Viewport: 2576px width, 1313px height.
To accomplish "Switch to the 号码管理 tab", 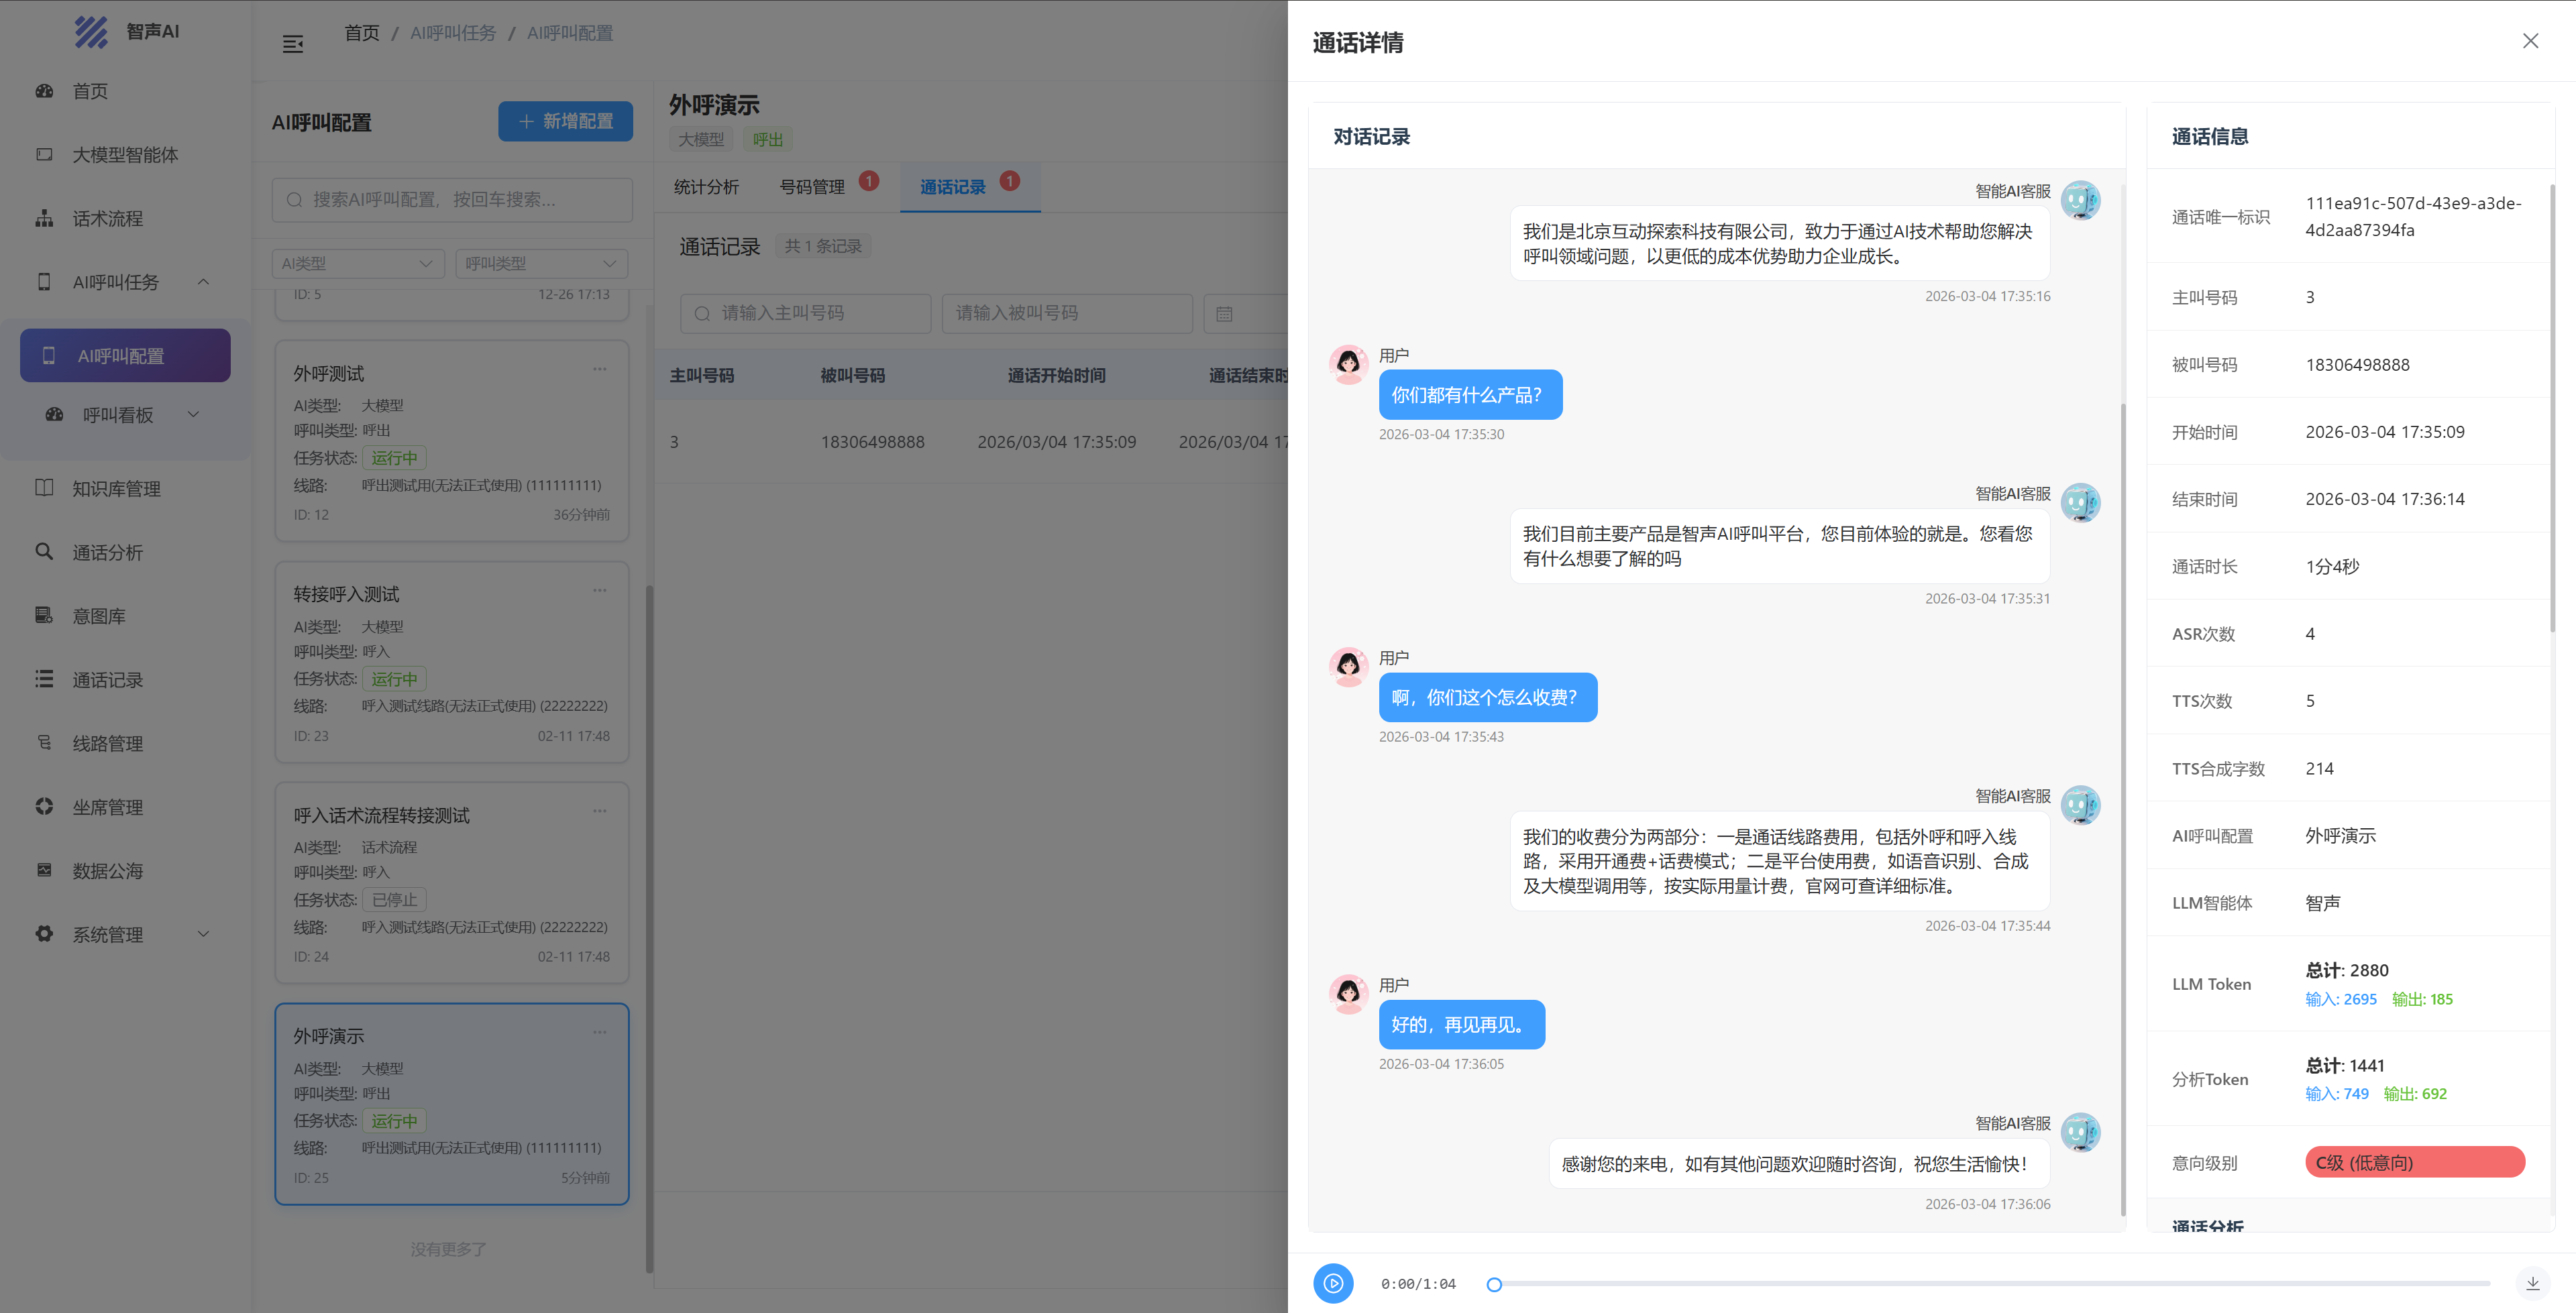I will [x=812, y=187].
